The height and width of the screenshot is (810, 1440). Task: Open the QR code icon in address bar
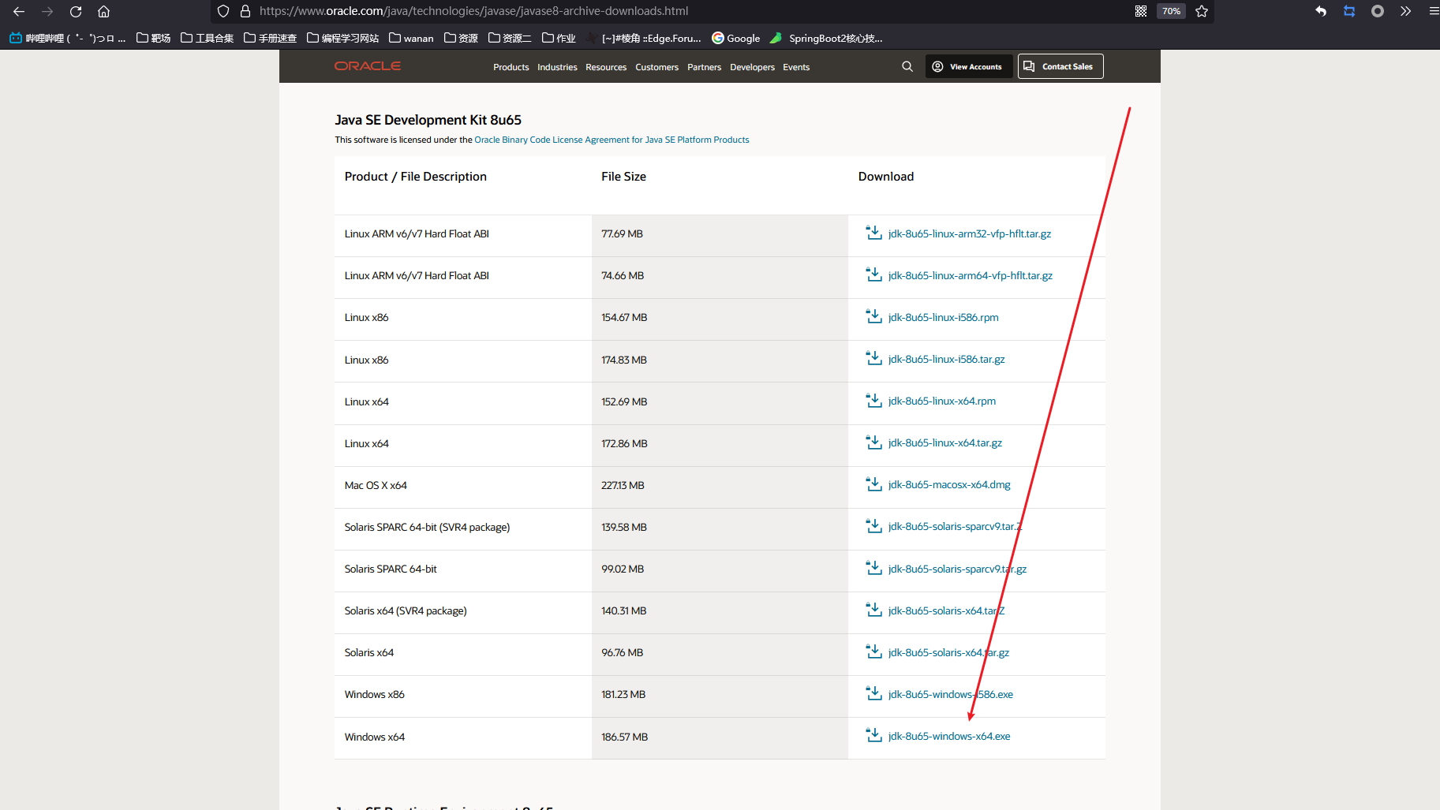tap(1141, 11)
